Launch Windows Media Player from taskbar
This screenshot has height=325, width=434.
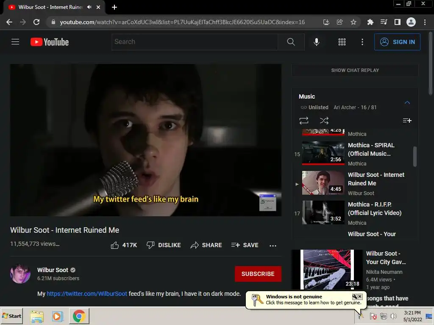[58, 316]
